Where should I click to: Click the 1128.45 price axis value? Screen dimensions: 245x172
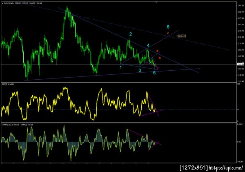[x=241, y=81]
